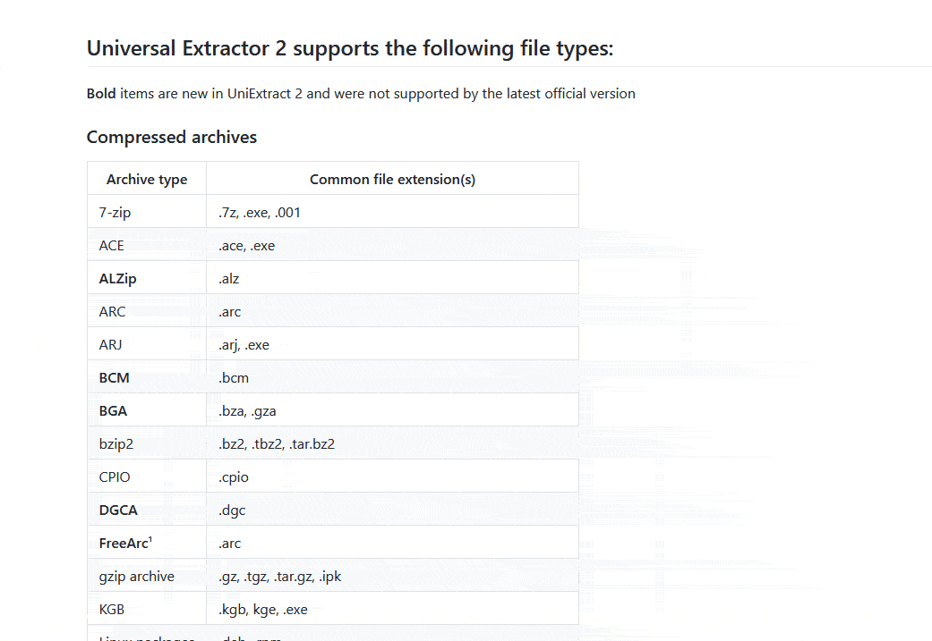This screenshot has width=932, height=641.
Task: Select the 'CPIO' archive type cell
Action: 147,477
